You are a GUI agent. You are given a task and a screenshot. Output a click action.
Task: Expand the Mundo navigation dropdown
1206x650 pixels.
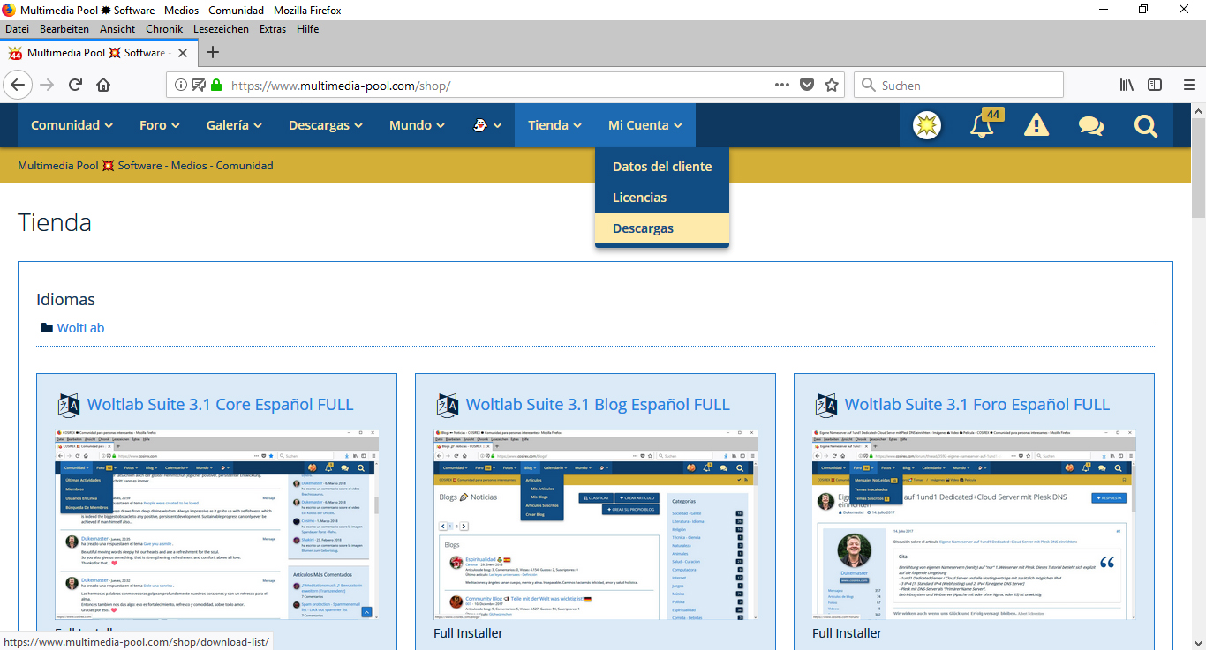417,125
